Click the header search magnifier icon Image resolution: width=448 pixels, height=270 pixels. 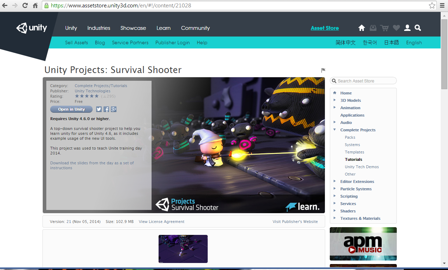pyautogui.click(x=417, y=28)
